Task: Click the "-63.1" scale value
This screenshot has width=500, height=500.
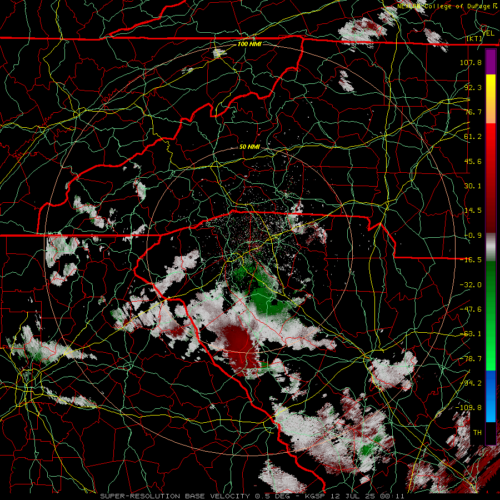Action: 471,334
